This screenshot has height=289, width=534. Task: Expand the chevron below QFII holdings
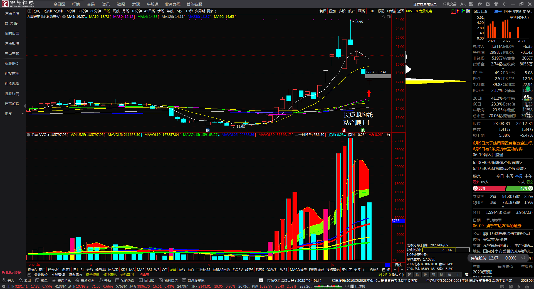click(x=503, y=207)
